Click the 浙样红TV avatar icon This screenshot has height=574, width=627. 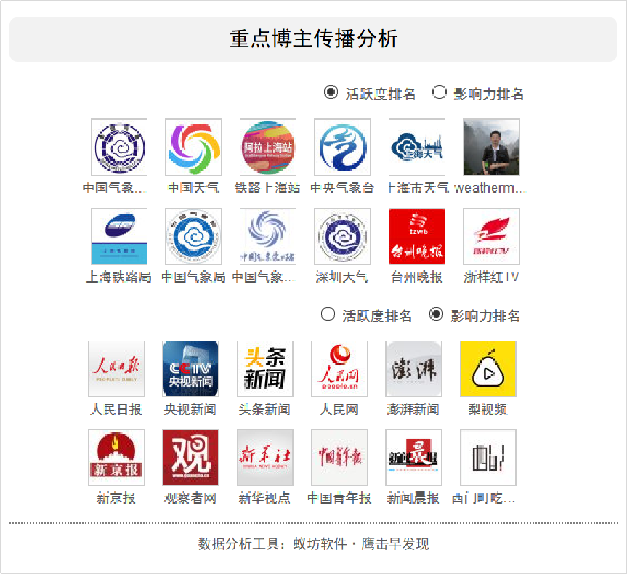[x=491, y=236]
